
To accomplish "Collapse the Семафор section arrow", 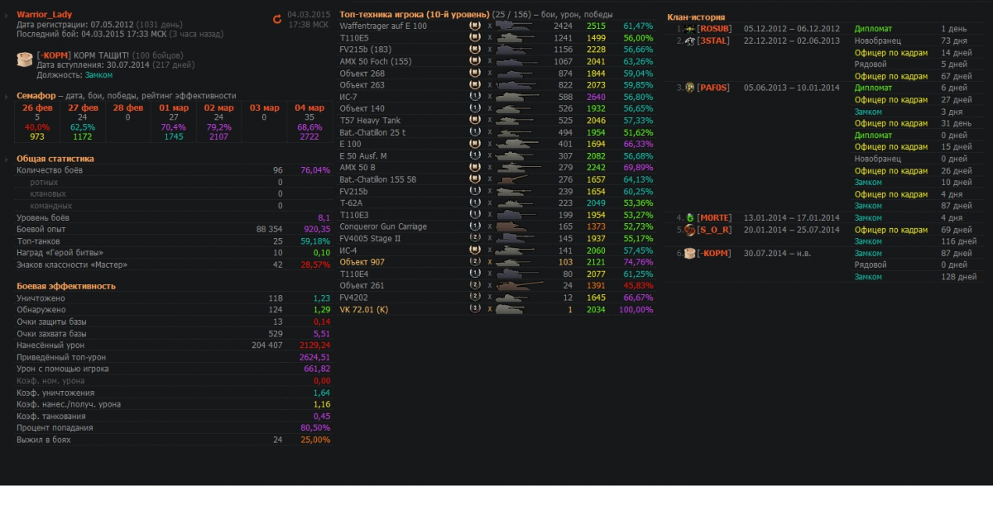I will (7, 96).
